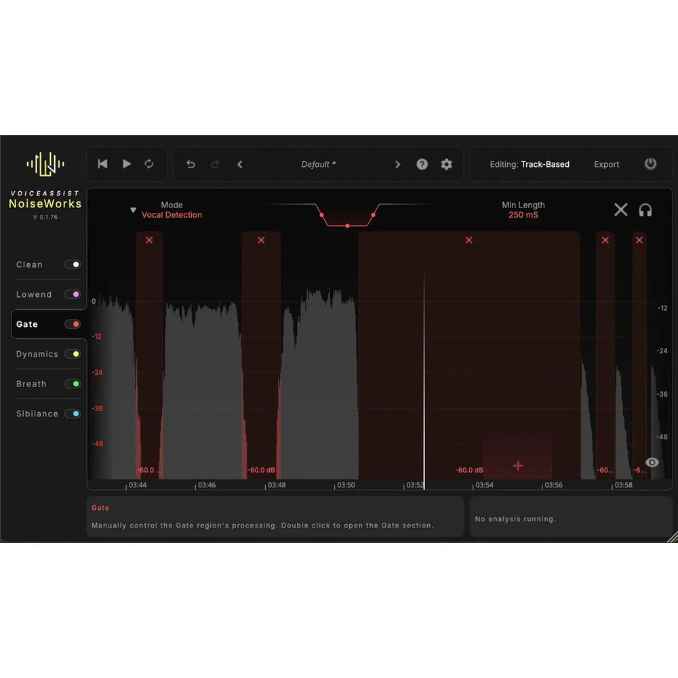Click the 03:56 timeline marker
The width and height of the screenshot is (678, 678).
point(553,485)
